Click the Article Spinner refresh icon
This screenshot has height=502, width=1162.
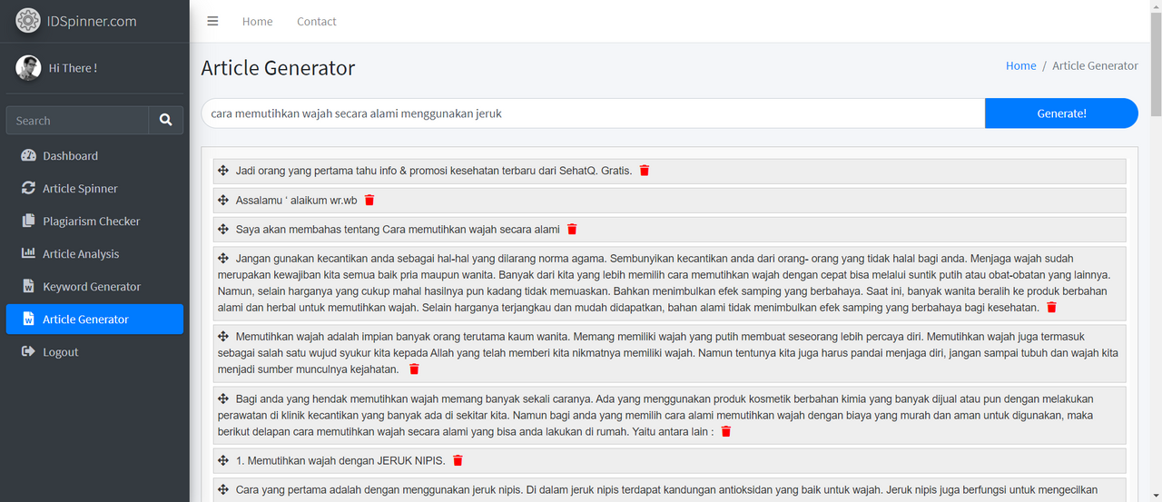(x=28, y=188)
